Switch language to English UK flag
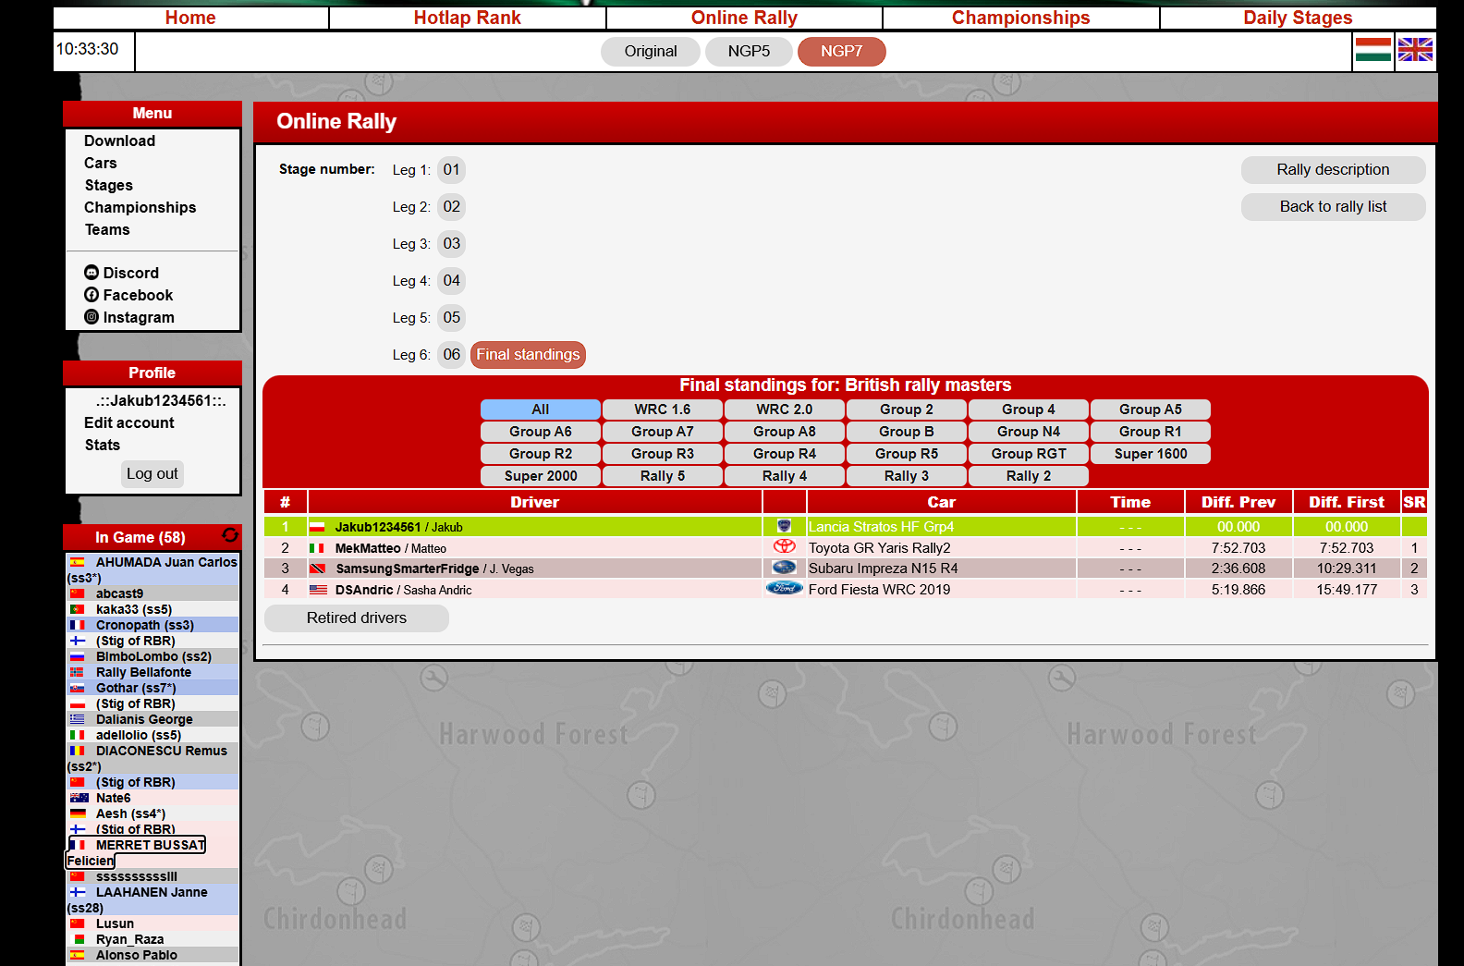The height and width of the screenshot is (966, 1464). click(x=1415, y=50)
